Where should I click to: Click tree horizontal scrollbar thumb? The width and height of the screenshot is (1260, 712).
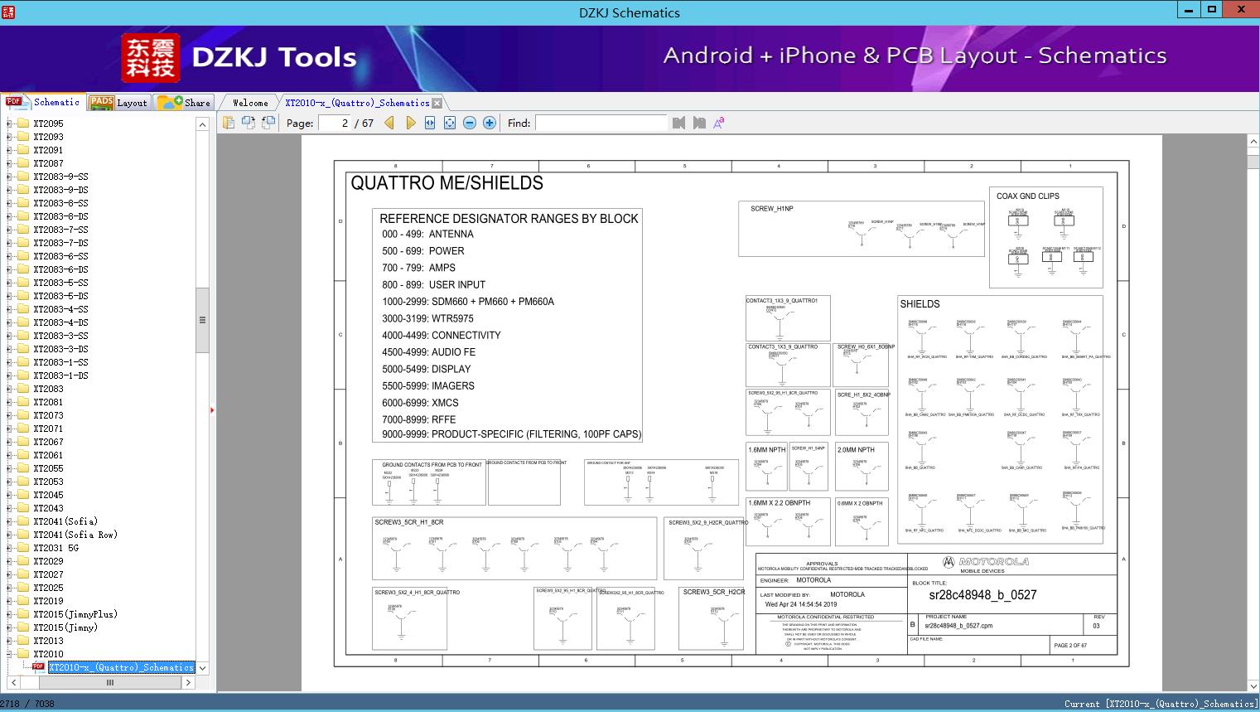pos(109,683)
